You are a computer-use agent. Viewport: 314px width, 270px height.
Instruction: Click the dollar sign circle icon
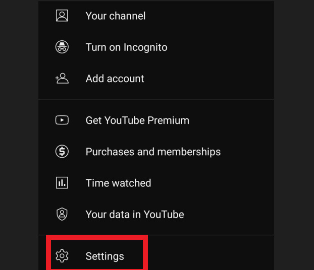coord(62,151)
